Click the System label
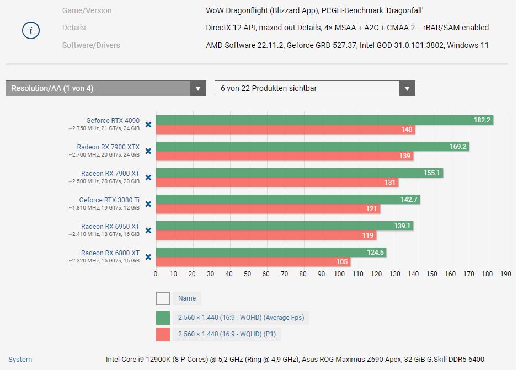Viewport: 518px width, 370px height. (x=20, y=360)
